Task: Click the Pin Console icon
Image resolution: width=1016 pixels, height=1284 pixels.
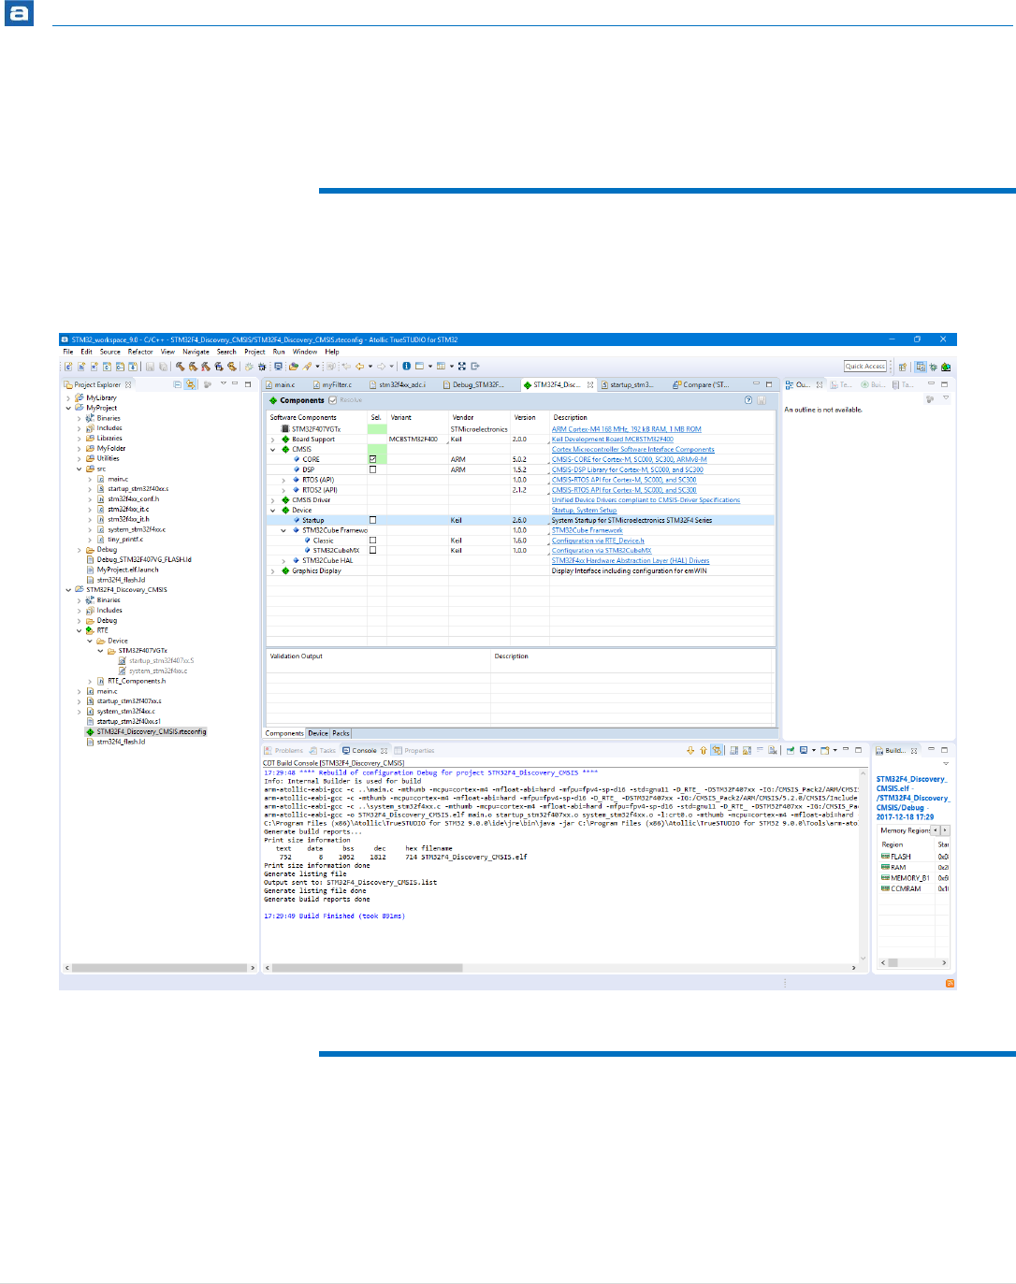Action: 791,750
